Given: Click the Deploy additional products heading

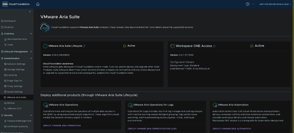Looking at the screenshot, I should [x=89, y=95].
